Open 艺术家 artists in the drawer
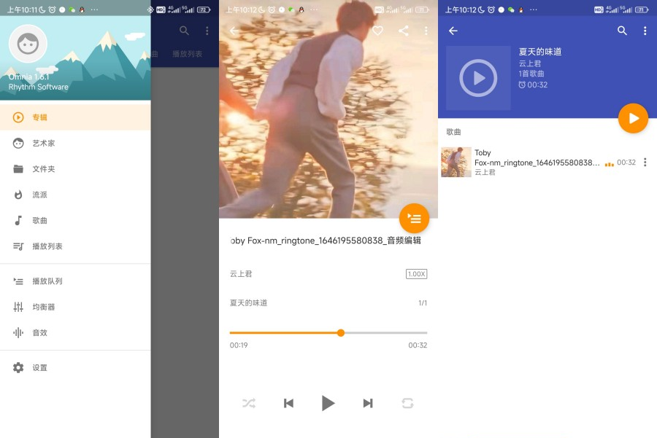This screenshot has width=657, height=438. pyautogui.click(x=75, y=143)
